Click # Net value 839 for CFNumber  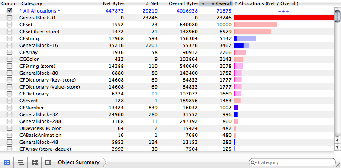[x=153, y=108]
